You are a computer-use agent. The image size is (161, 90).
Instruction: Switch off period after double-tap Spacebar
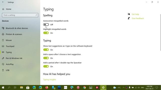[46, 66]
